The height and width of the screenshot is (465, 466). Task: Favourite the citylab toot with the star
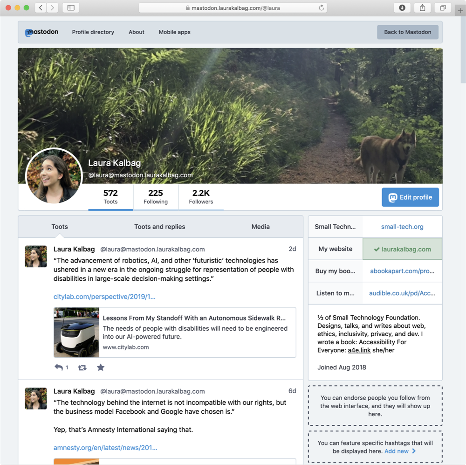coord(101,368)
